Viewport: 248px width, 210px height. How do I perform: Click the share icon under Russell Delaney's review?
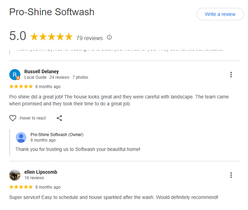[59, 118]
